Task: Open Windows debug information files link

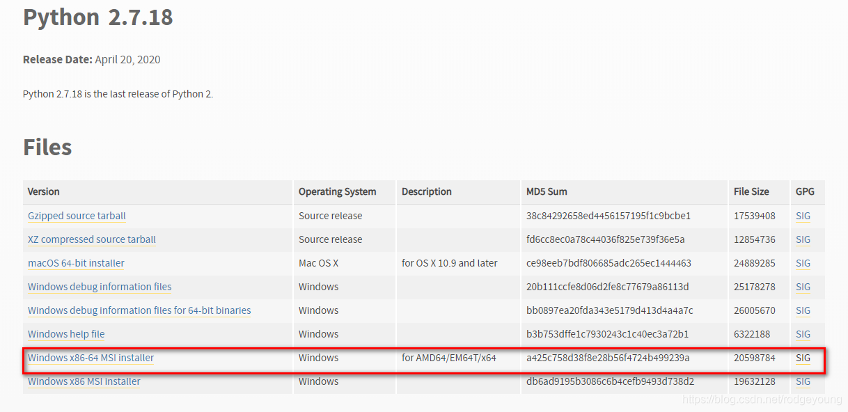Action: (100, 287)
